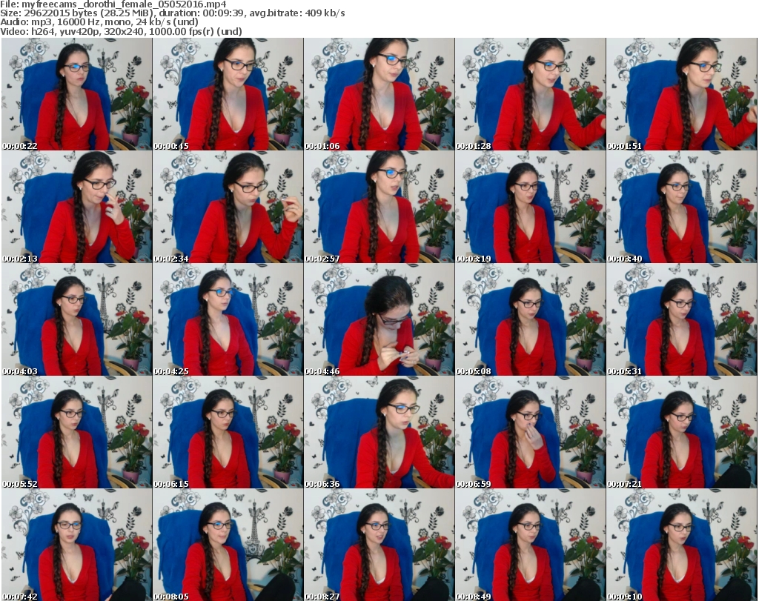The height and width of the screenshot is (601, 759).
Task: Open the frame at 00:03:40
Action: [682, 207]
